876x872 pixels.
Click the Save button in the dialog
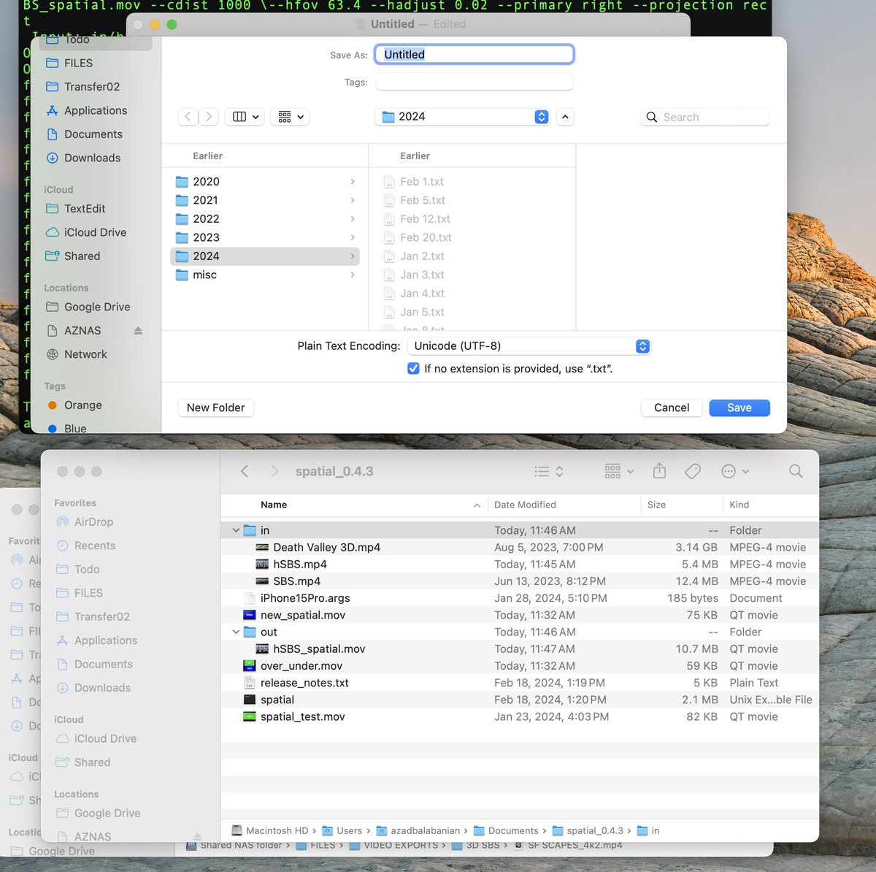point(739,408)
